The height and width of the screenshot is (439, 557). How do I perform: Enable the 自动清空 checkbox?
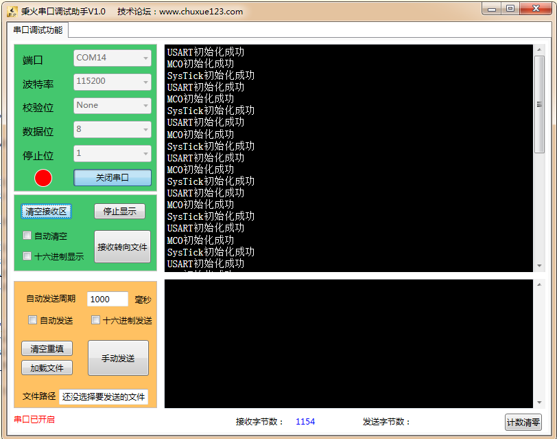(27, 236)
